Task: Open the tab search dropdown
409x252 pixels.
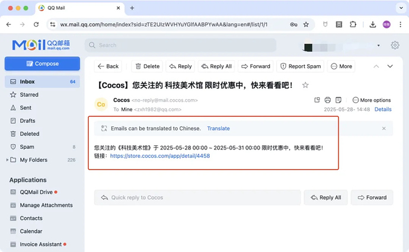Action: [x=401, y=8]
